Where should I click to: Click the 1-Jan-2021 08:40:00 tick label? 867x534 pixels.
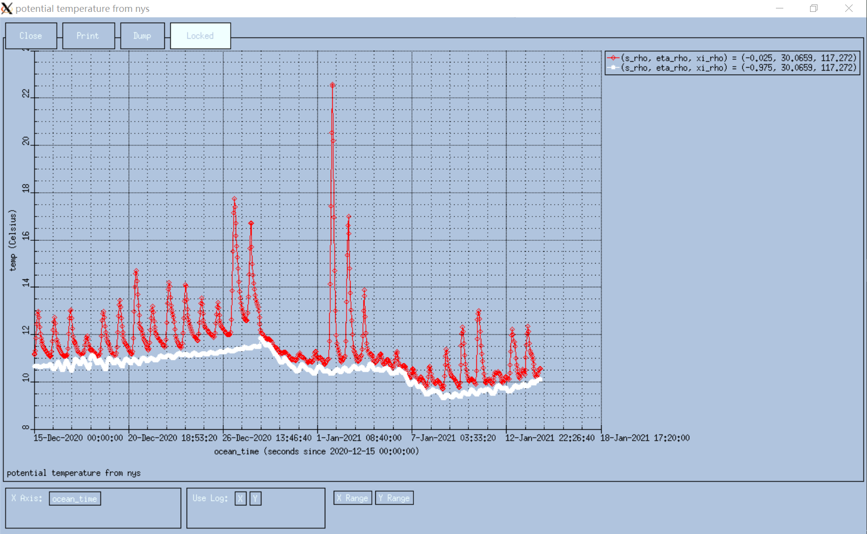(359, 438)
